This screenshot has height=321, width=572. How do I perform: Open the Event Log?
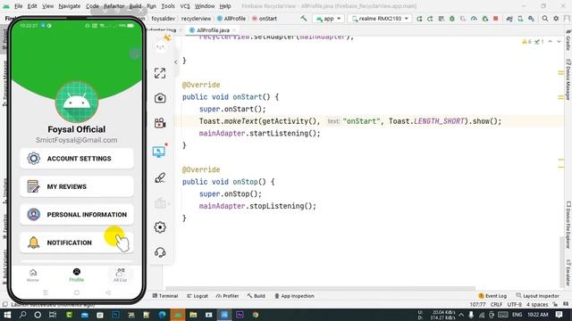point(492,296)
